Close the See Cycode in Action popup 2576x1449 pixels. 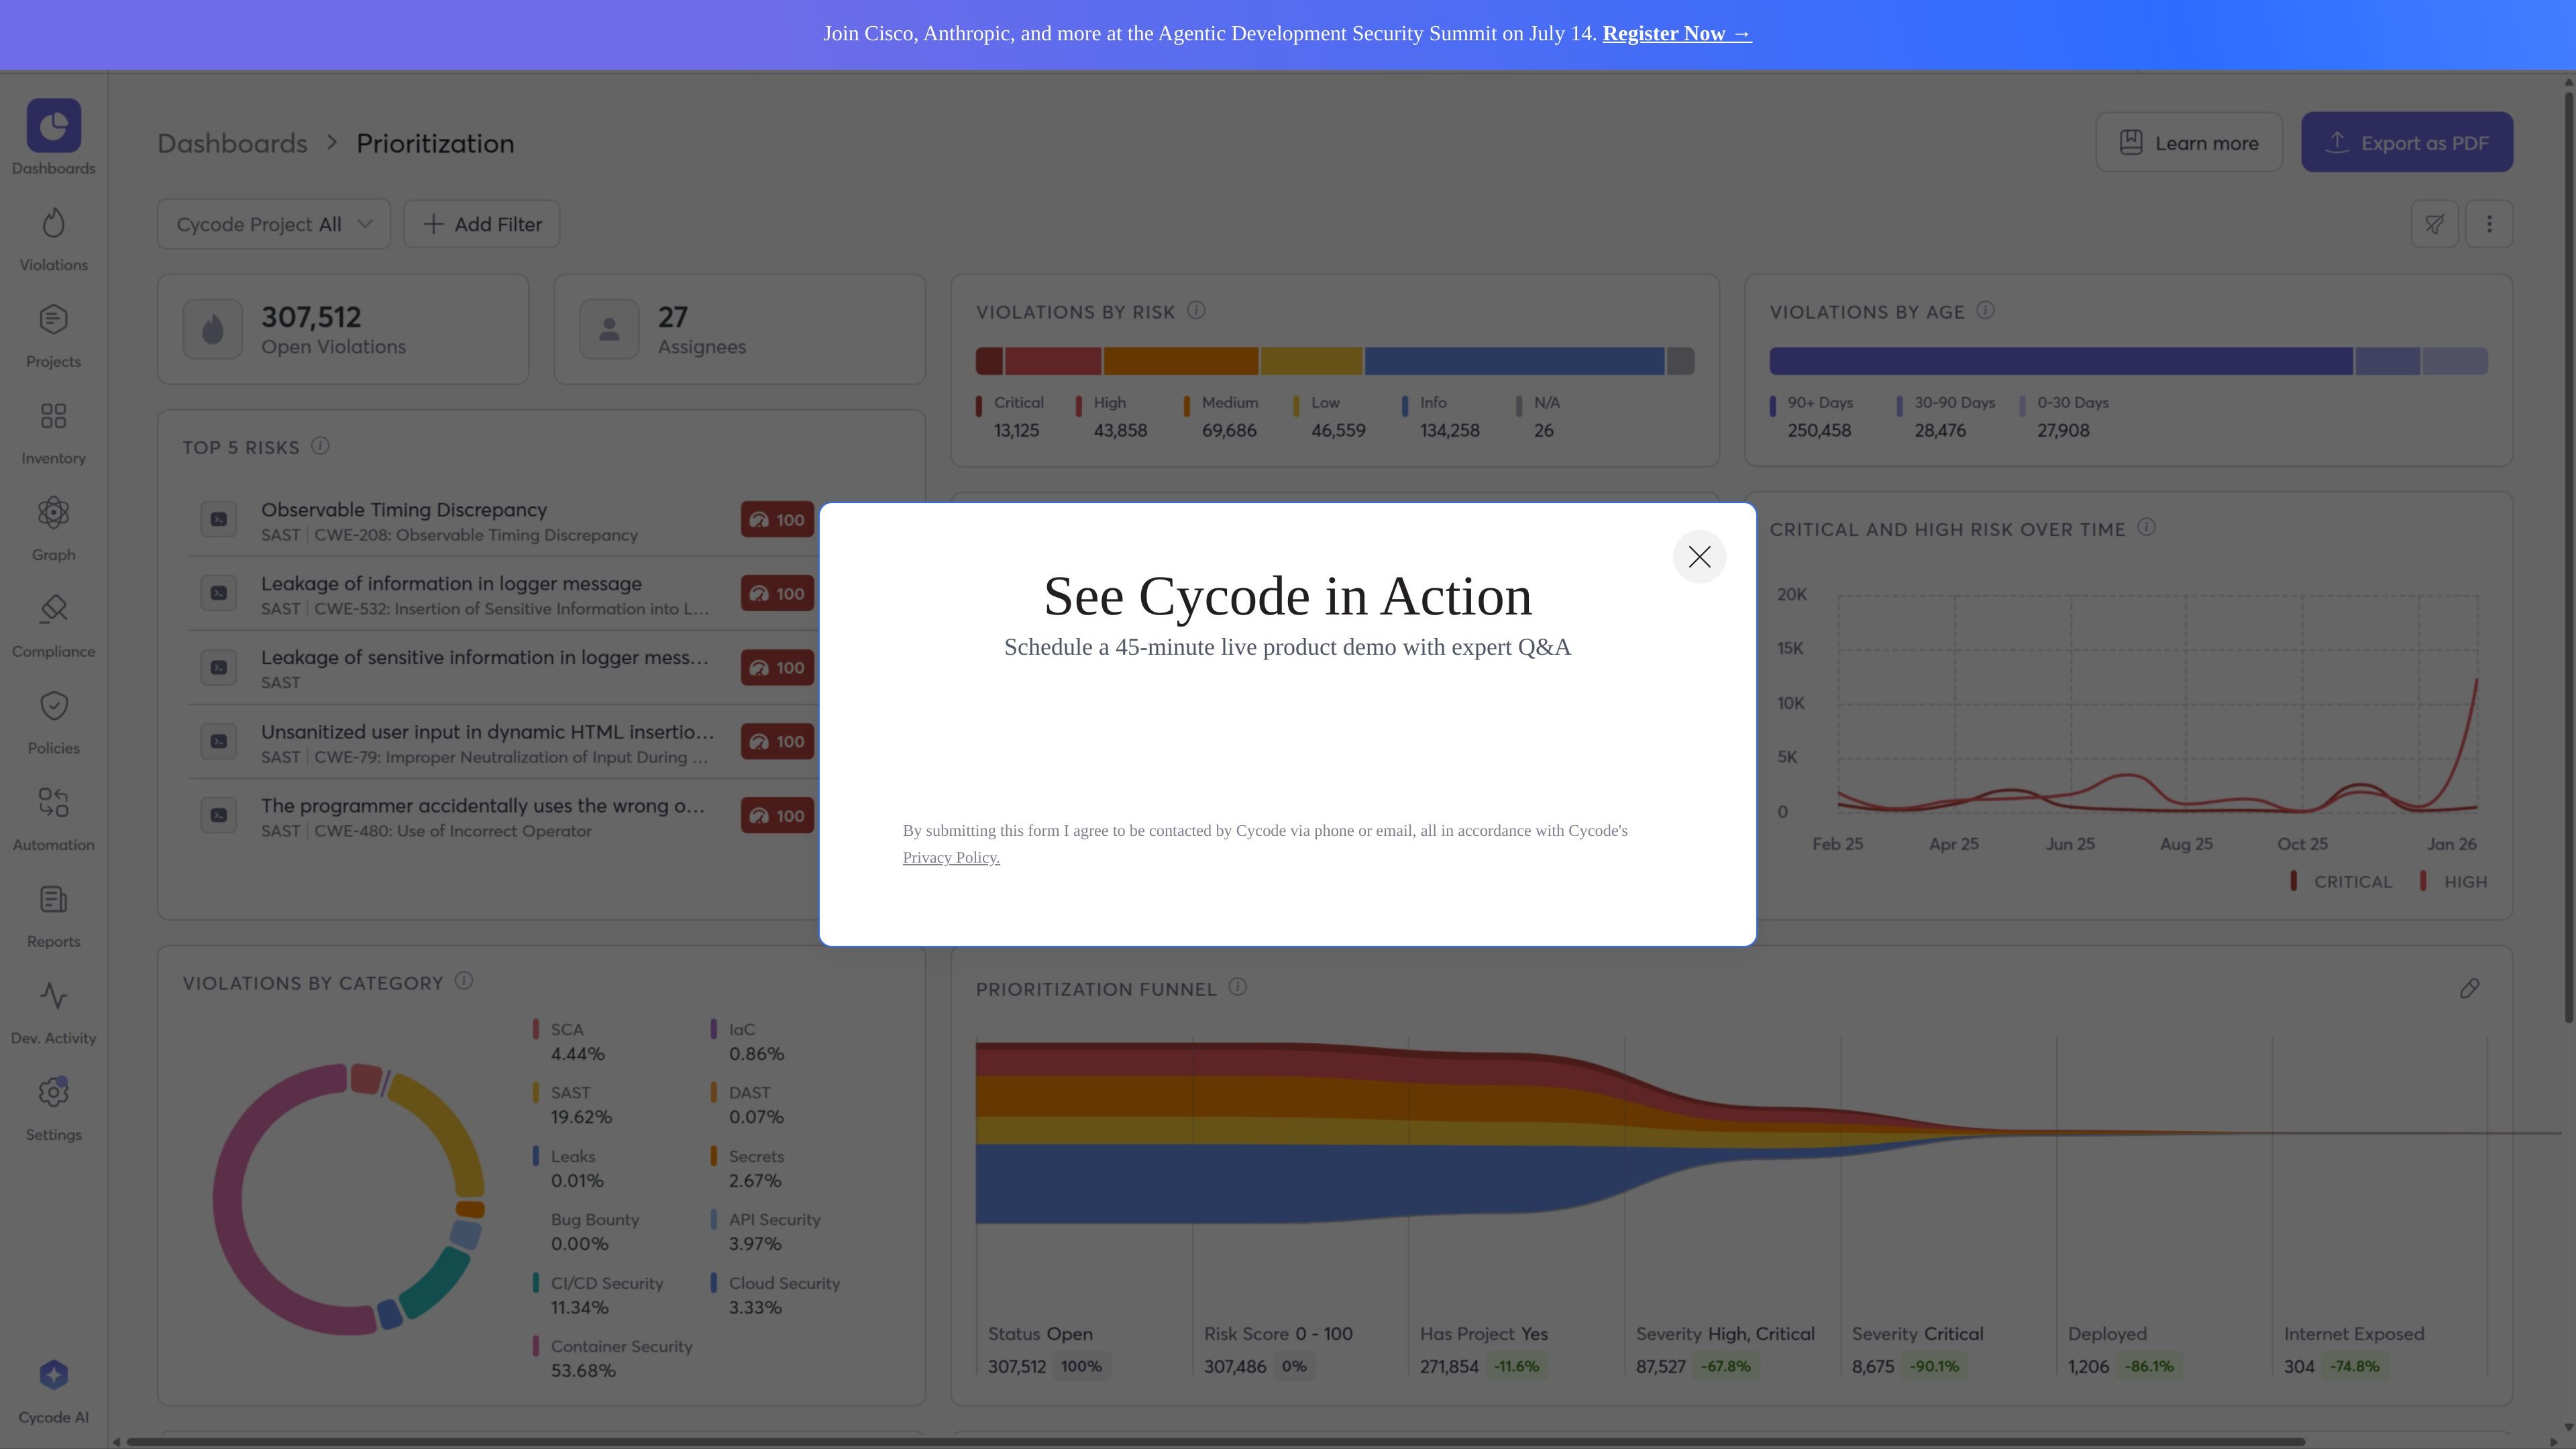point(1699,557)
